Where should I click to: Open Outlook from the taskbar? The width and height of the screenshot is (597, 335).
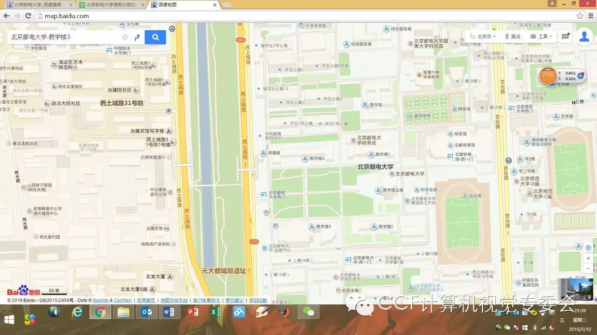146,313
